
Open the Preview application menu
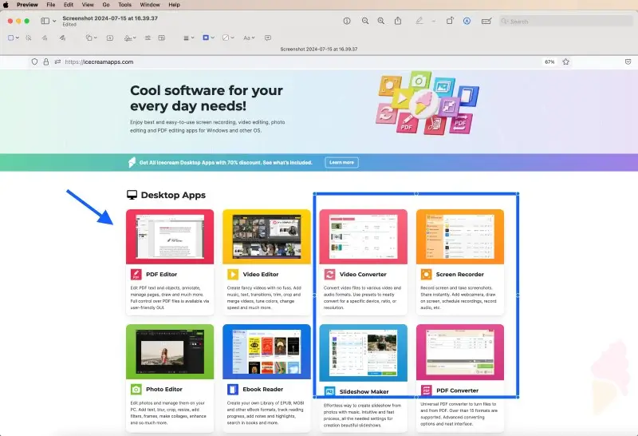click(27, 5)
